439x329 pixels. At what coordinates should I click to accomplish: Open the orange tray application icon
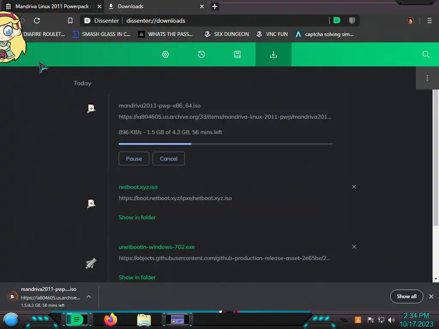coord(358,320)
